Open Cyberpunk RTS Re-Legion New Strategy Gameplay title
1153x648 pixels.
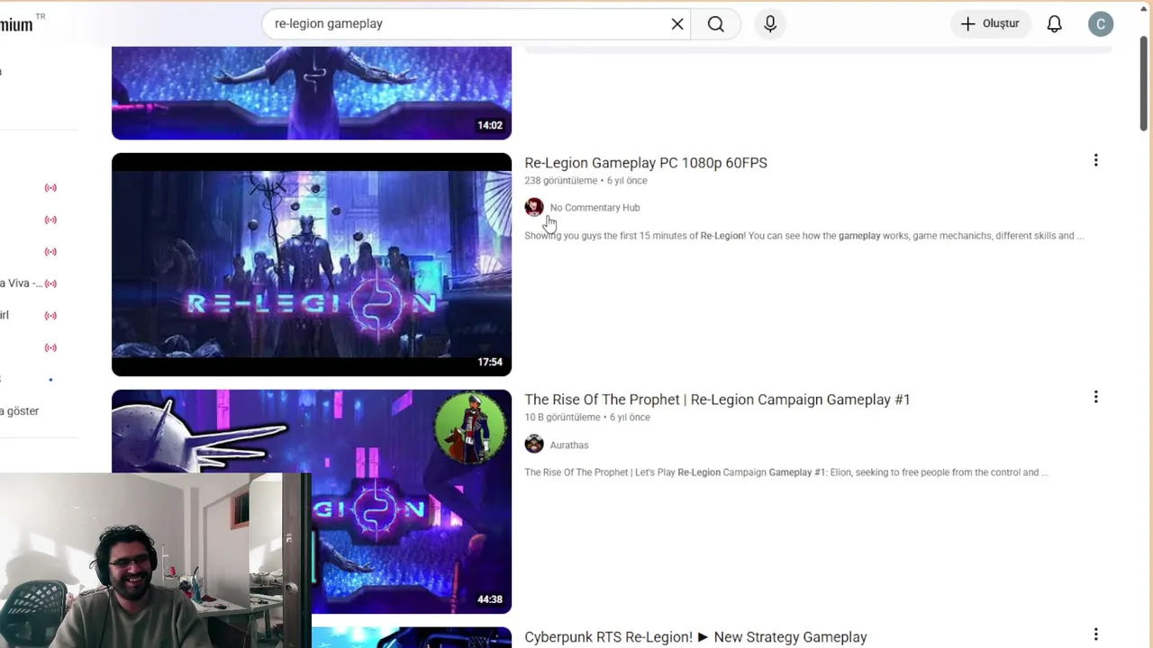click(x=695, y=637)
